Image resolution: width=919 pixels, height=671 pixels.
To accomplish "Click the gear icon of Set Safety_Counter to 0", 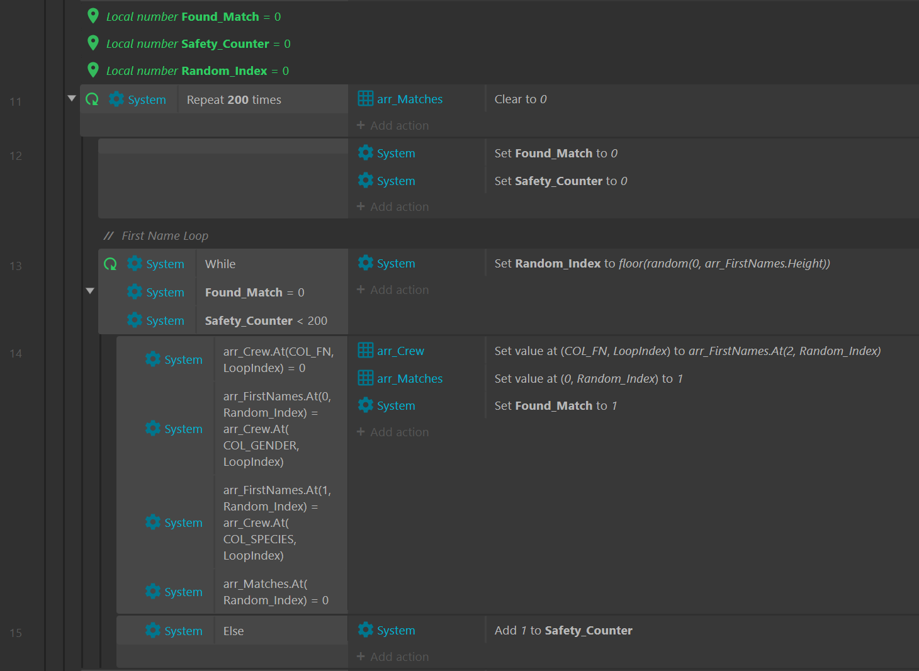I will [x=366, y=181].
